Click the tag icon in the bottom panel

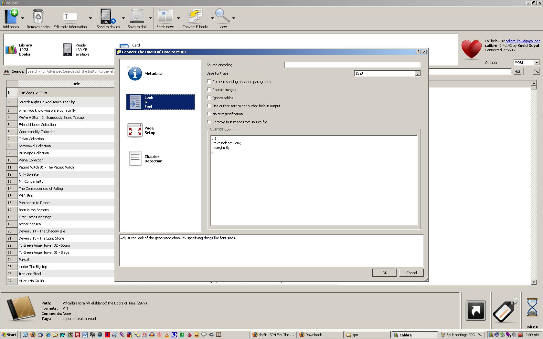tap(505, 310)
